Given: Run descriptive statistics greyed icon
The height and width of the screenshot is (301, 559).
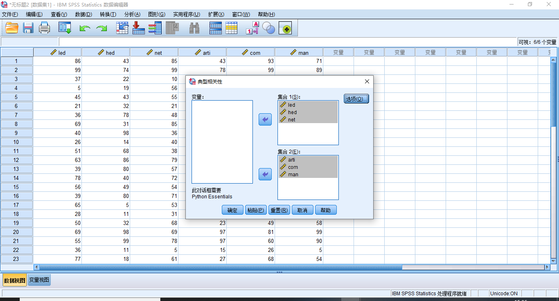Looking at the screenshot, I should coord(172,28).
